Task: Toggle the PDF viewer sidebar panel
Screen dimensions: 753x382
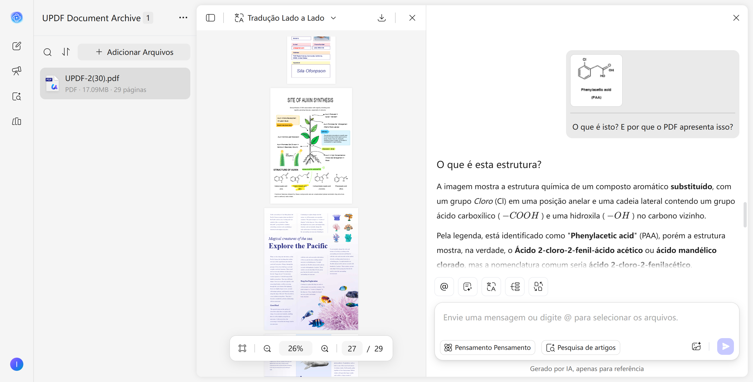Action: pyautogui.click(x=210, y=18)
